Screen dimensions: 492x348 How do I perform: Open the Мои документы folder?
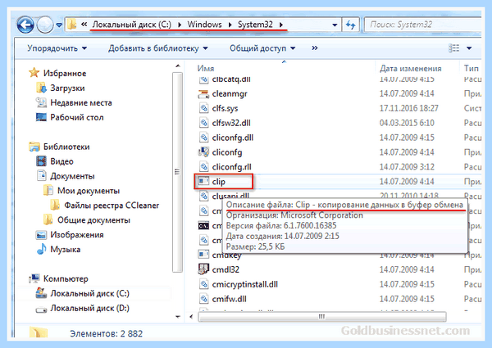[89, 191]
